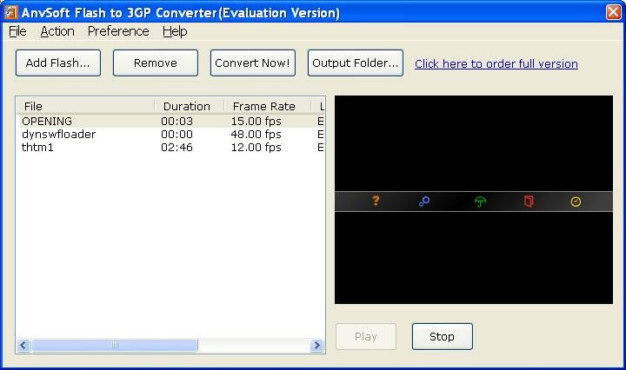Open the Help menu
This screenshot has width=626, height=370.
pyautogui.click(x=175, y=31)
